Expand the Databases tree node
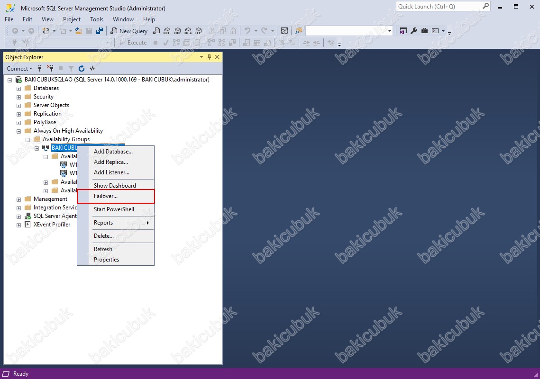This screenshot has width=540, height=379. [x=19, y=89]
